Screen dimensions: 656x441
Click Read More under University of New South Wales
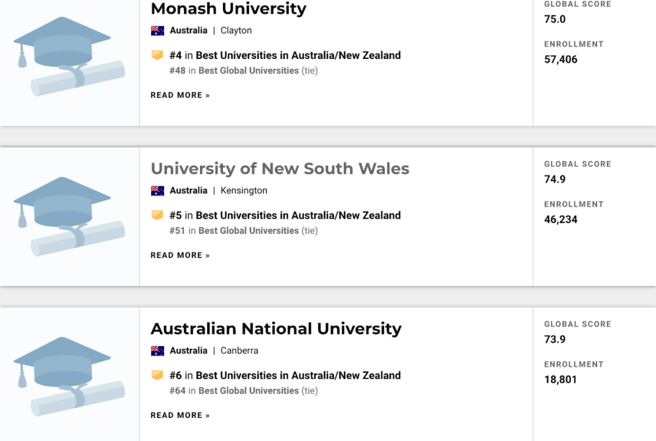coord(180,255)
